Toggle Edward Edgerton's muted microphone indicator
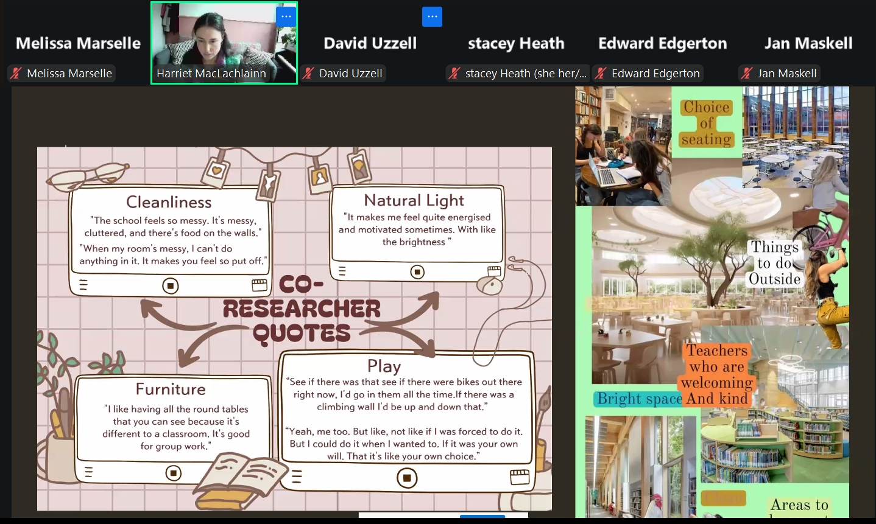This screenshot has height=524, width=876. tap(601, 74)
